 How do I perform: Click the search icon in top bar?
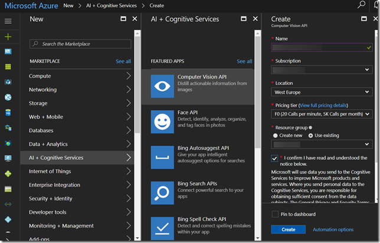click(x=362, y=5)
